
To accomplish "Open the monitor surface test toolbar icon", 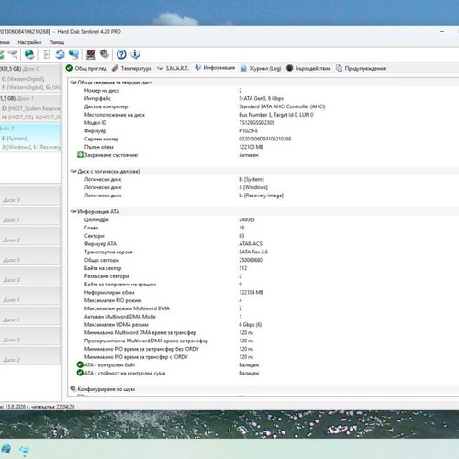I will pos(91,54).
